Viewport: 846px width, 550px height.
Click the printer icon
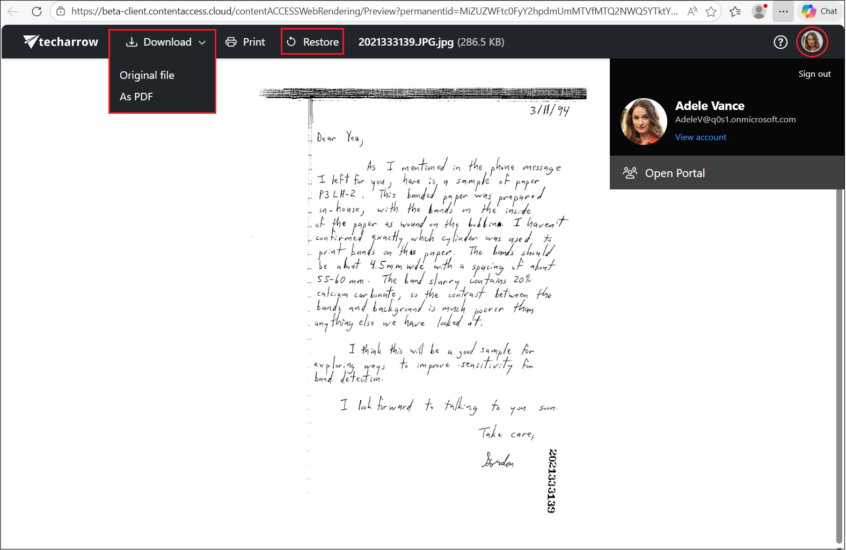pyautogui.click(x=231, y=42)
